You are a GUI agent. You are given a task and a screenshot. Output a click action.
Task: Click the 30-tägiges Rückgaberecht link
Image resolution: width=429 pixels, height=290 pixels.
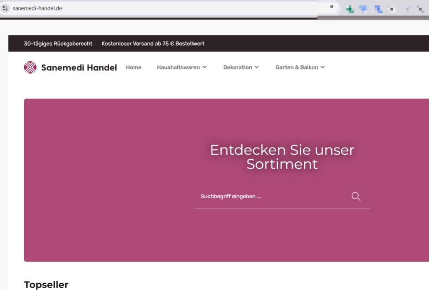tap(58, 43)
